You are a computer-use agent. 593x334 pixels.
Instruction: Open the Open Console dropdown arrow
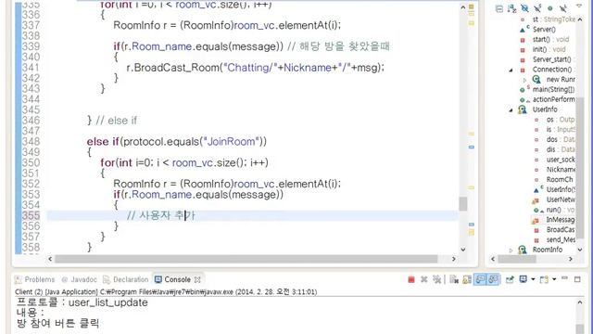click(x=554, y=279)
